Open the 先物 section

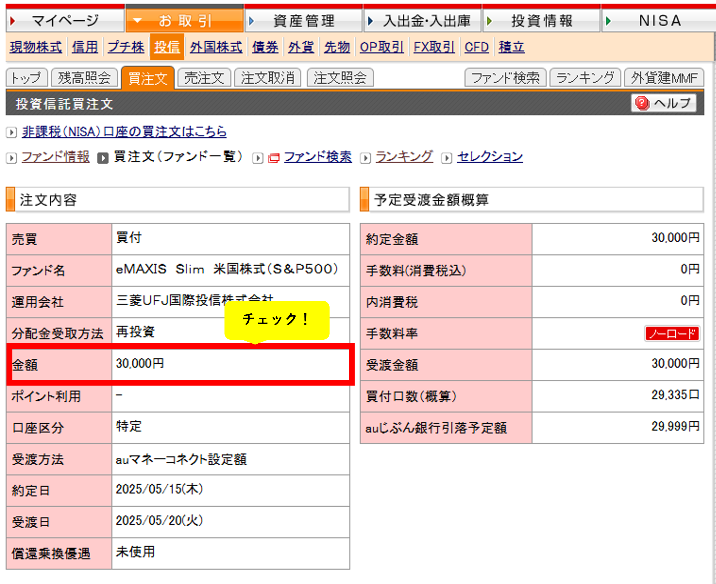(x=337, y=47)
